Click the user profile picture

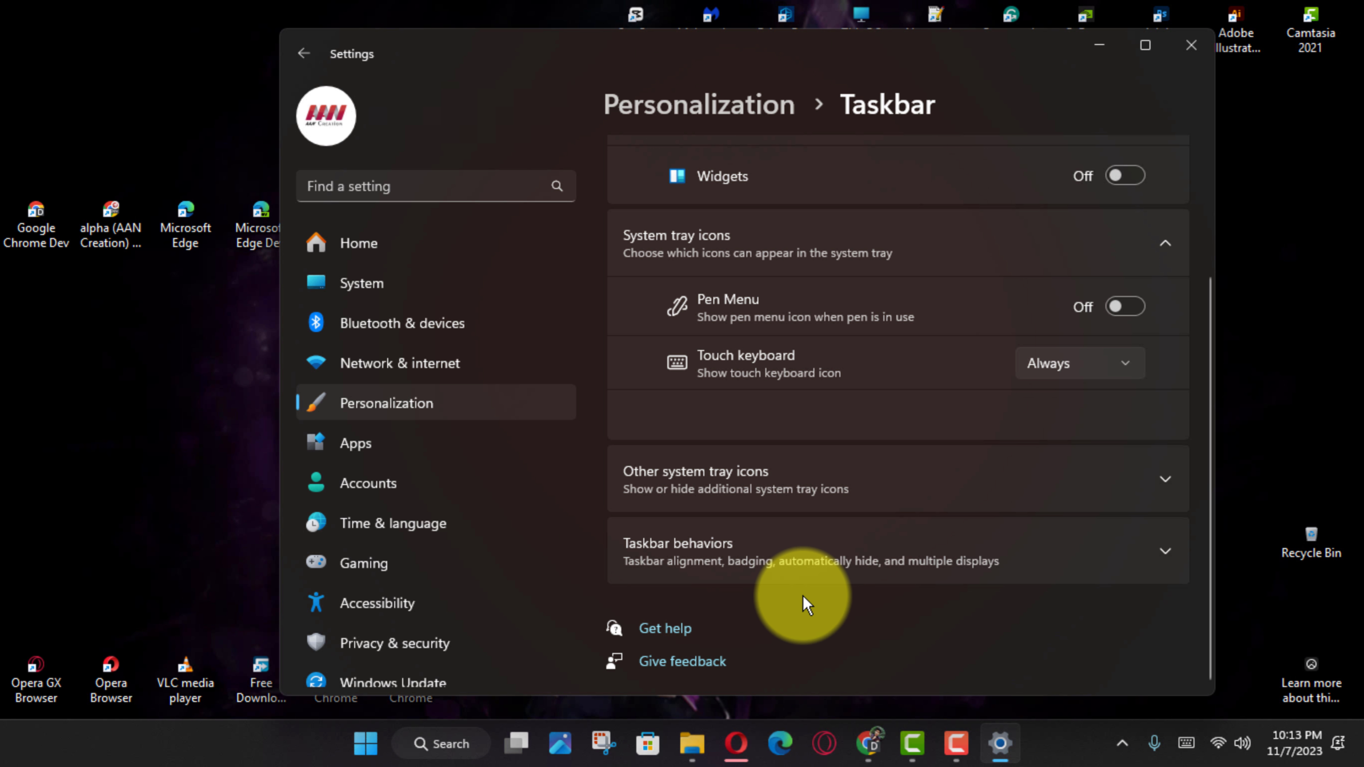pyautogui.click(x=326, y=116)
